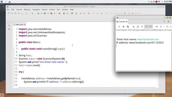Click the Open Task folder icon

pyautogui.click(x=76, y=13)
